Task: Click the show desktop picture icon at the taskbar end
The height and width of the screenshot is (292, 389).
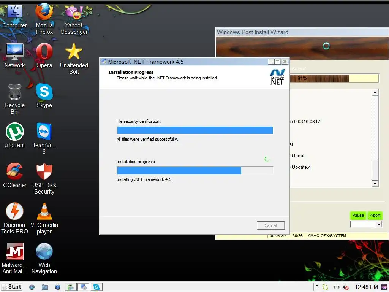Action: 384,287
